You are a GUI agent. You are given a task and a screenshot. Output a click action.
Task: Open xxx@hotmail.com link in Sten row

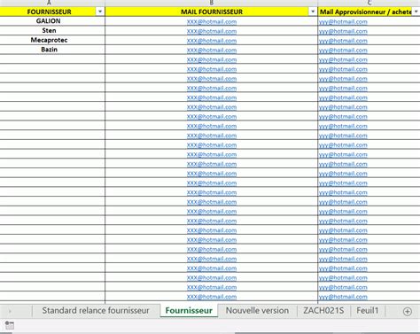coord(212,31)
